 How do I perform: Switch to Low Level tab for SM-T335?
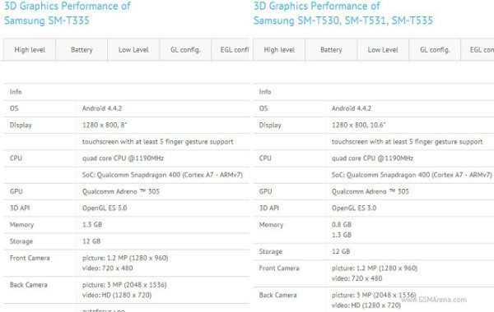click(x=133, y=49)
